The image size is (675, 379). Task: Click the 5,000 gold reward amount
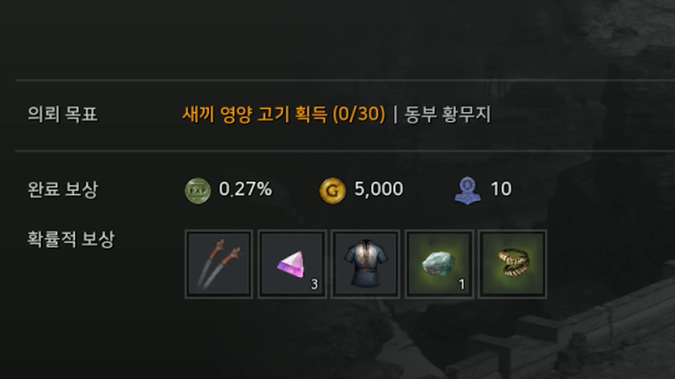pos(379,189)
